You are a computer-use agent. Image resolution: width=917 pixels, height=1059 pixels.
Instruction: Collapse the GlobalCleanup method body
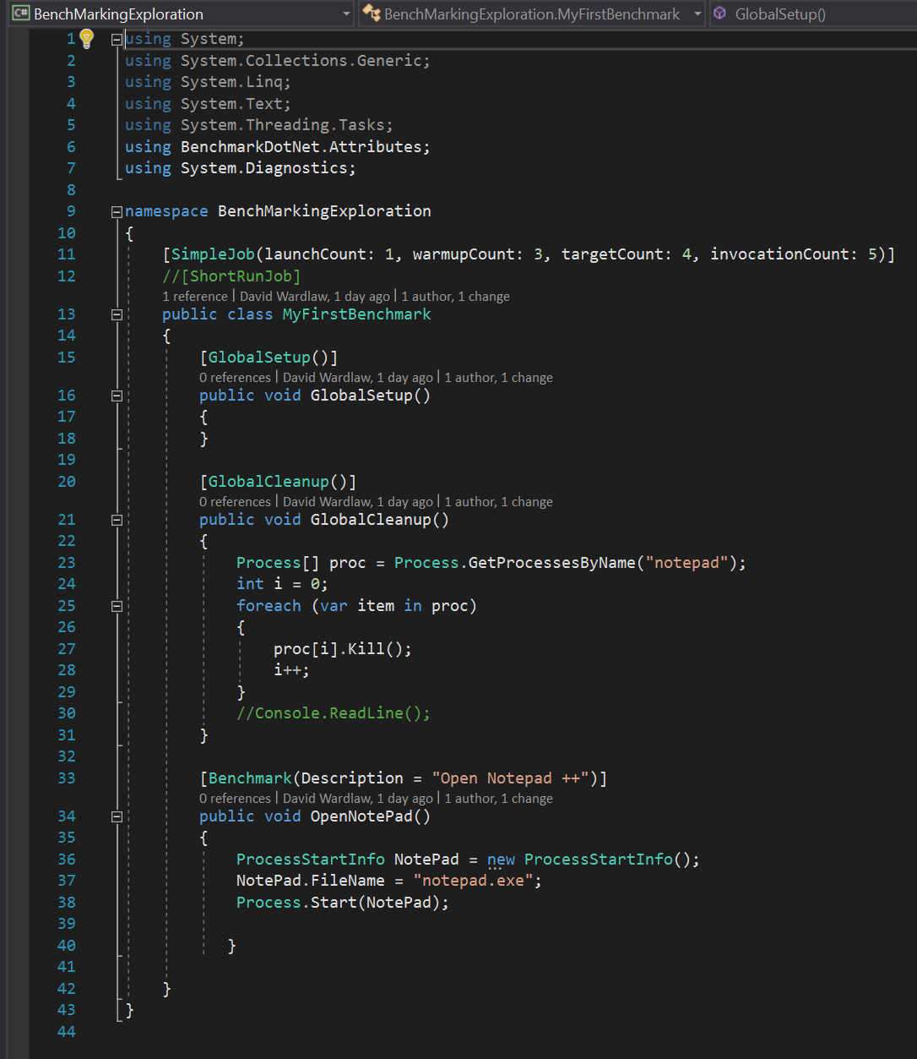click(117, 519)
